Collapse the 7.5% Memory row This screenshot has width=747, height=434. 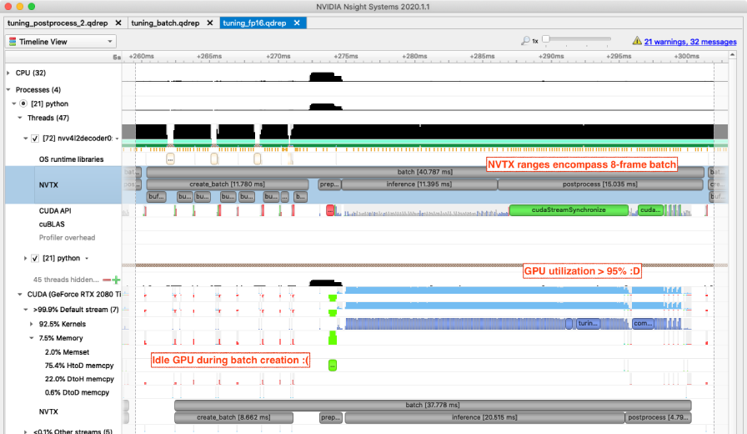32,338
